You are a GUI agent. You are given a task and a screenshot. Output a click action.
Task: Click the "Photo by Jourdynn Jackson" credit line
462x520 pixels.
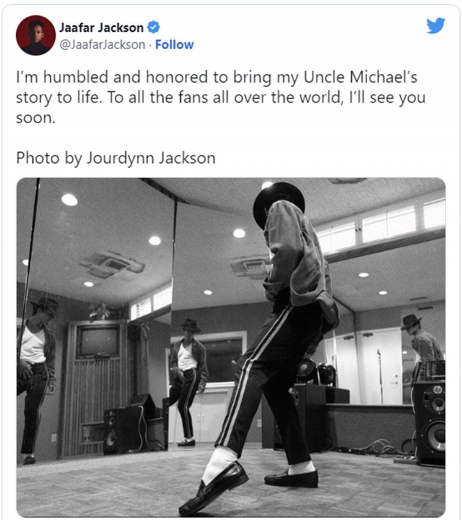(115, 158)
